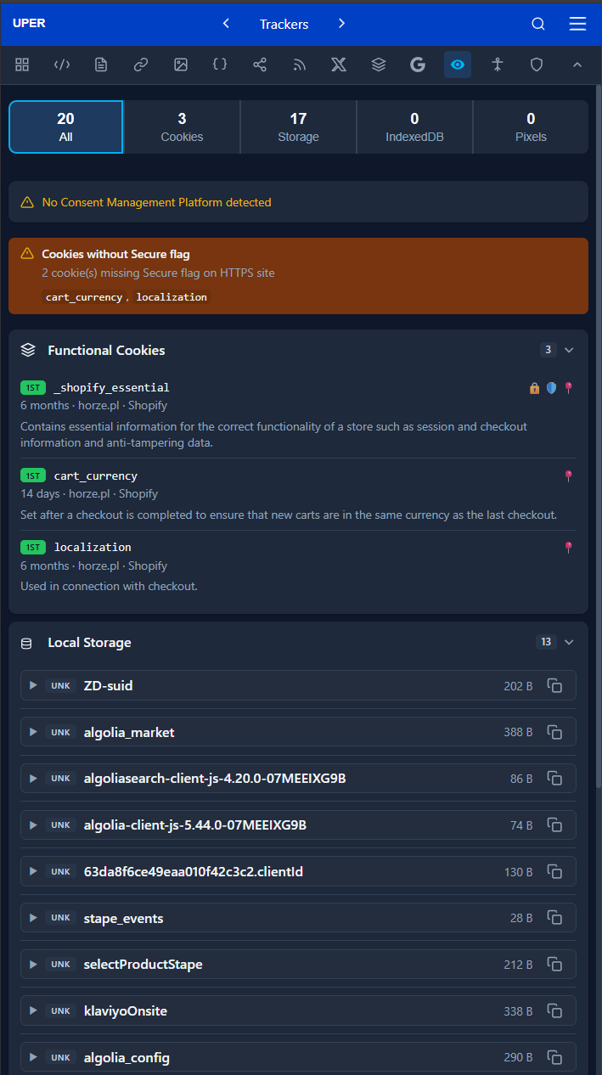The image size is (602, 1075).
Task: Expand the ZD-suid storage entry
Action: point(33,685)
